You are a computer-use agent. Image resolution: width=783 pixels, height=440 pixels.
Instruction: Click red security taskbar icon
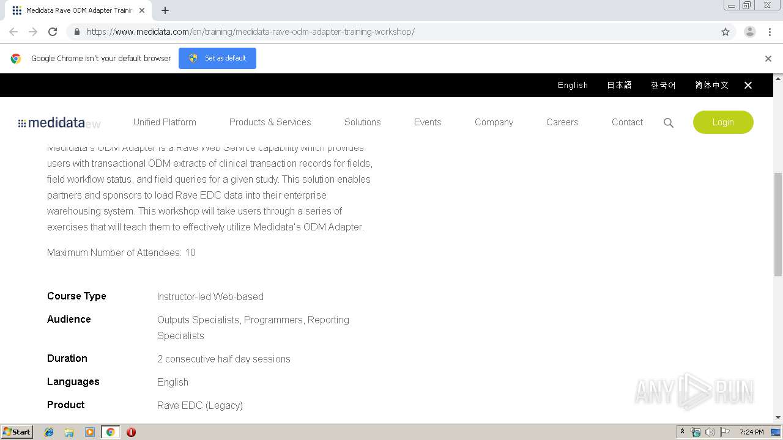click(x=131, y=432)
